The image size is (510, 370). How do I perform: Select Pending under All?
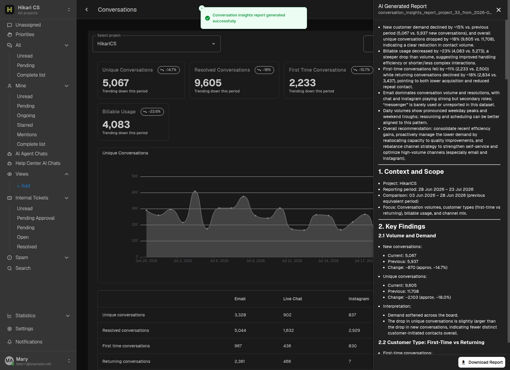click(x=26, y=66)
